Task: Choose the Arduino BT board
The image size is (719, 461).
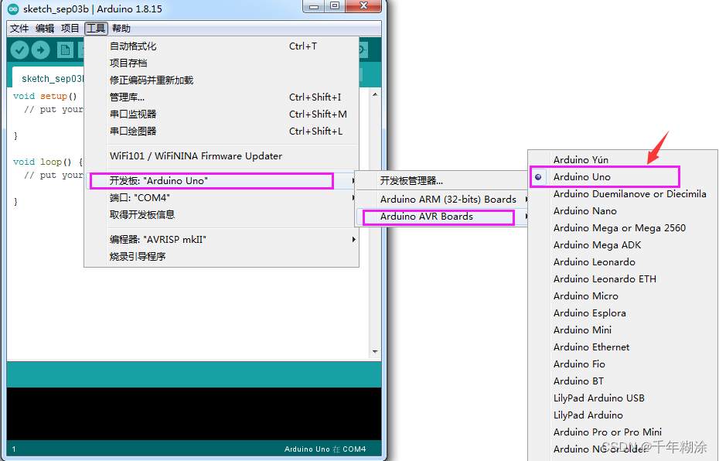Action: click(x=622, y=381)
